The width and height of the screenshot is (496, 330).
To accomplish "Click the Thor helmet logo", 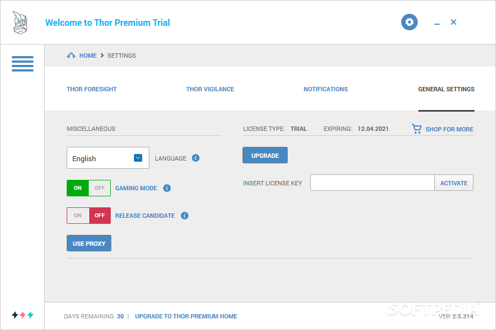I will [20, 23].
